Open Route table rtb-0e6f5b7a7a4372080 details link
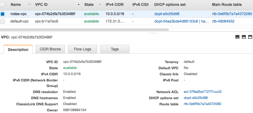This screenshot has height=113, width=253. pos(202,104)
